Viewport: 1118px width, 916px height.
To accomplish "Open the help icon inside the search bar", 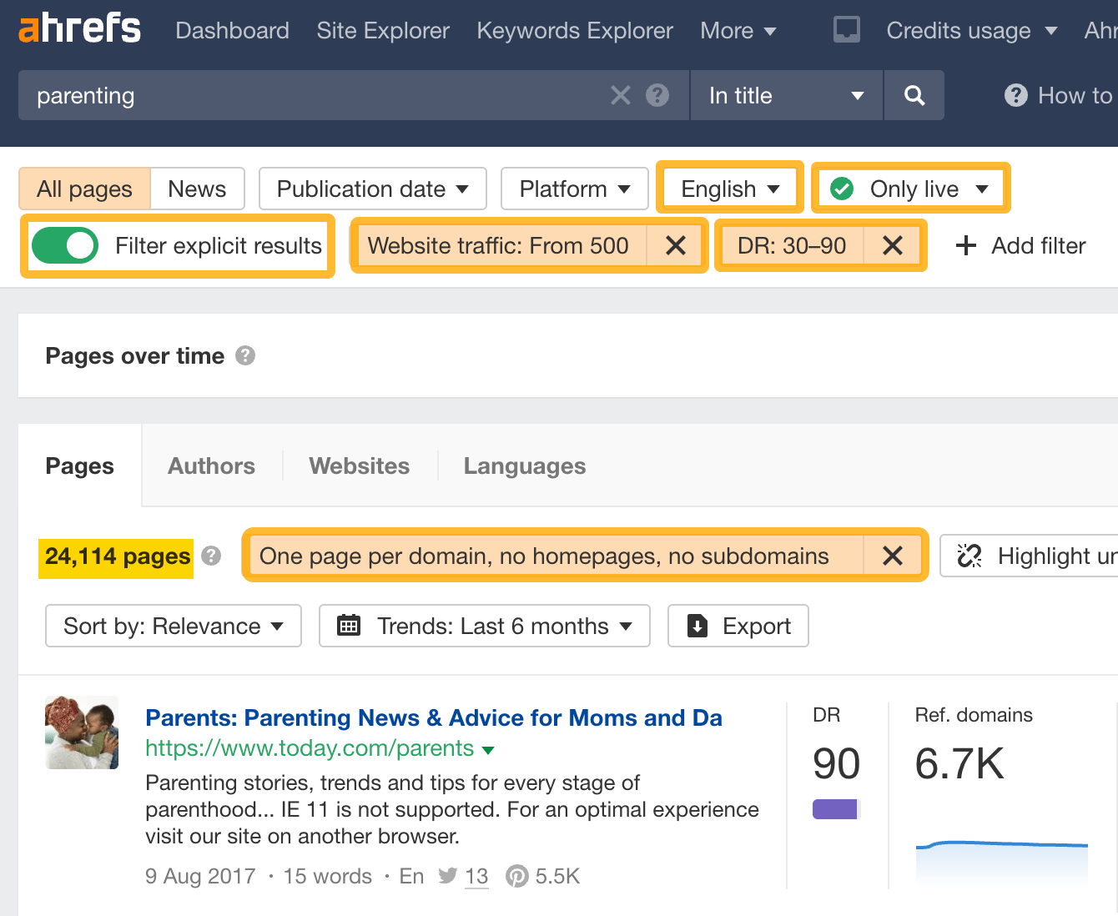I will [657, 95].
